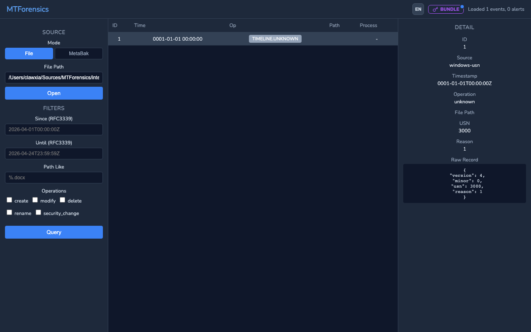Click the Path Like input field

54,178
